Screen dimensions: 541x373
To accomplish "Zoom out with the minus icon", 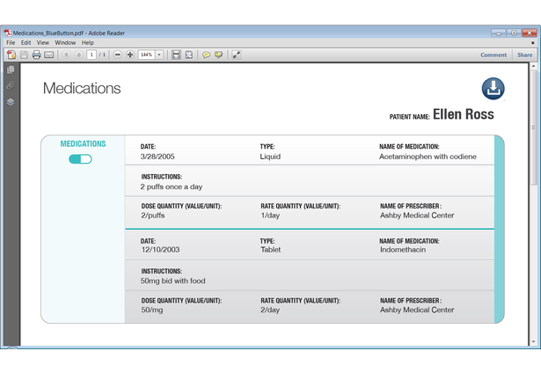I will [118, 55].
